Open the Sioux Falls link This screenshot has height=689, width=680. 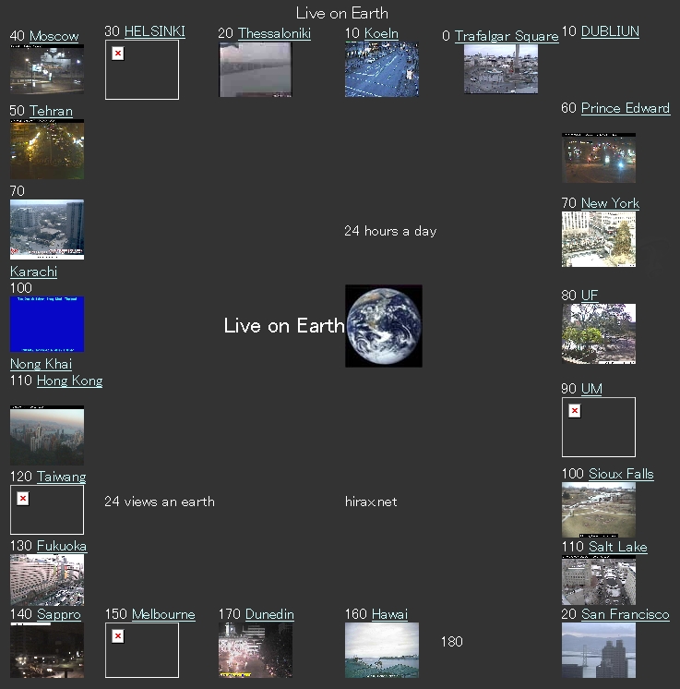pos(620,474)
